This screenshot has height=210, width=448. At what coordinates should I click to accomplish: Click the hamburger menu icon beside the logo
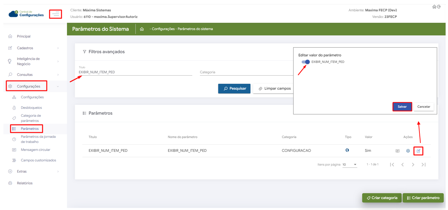[56, 14]
